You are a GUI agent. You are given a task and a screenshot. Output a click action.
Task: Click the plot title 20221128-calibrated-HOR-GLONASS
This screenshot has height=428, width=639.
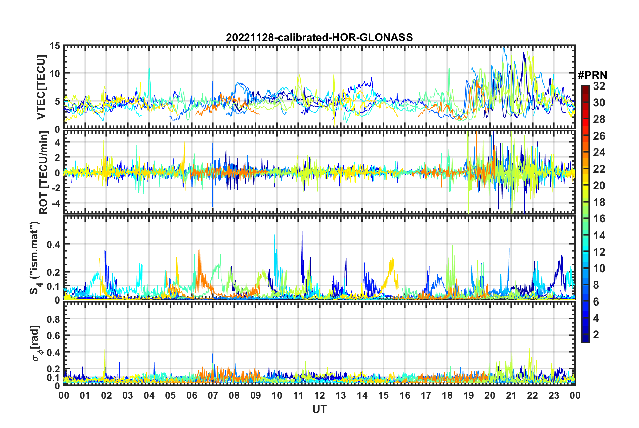click(319, 37)
